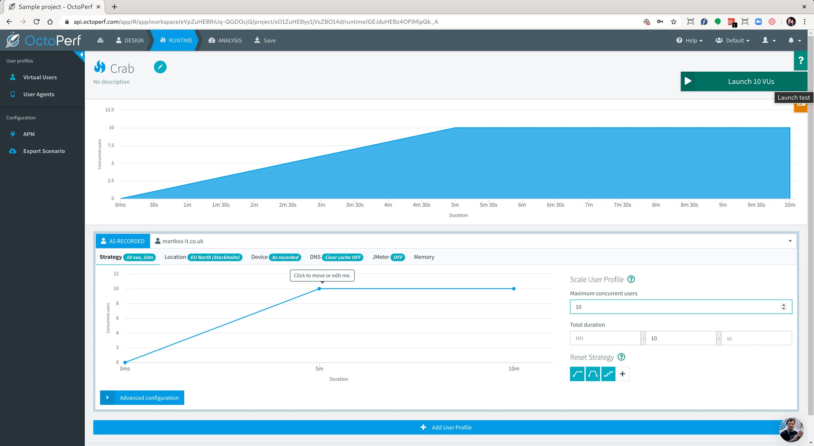The image size is (814, 446).
Task: Open the User Agents section
Action: 38,94
